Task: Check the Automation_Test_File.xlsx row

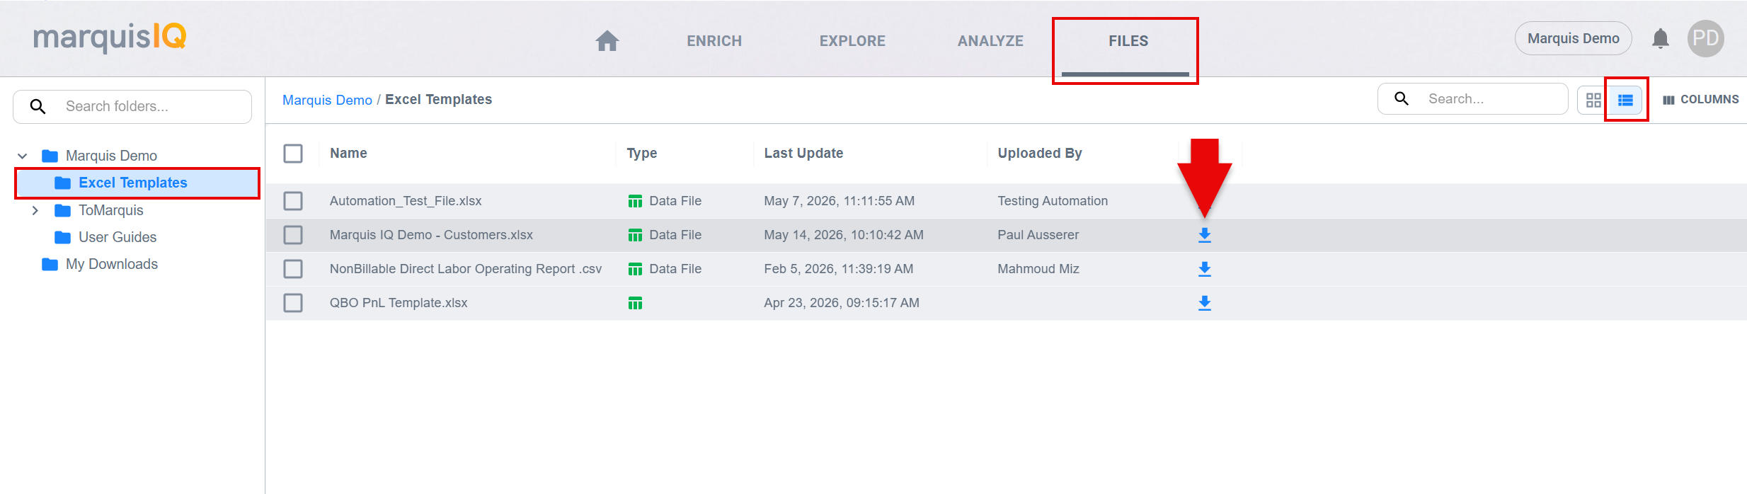Action: (x=293, y=201)
